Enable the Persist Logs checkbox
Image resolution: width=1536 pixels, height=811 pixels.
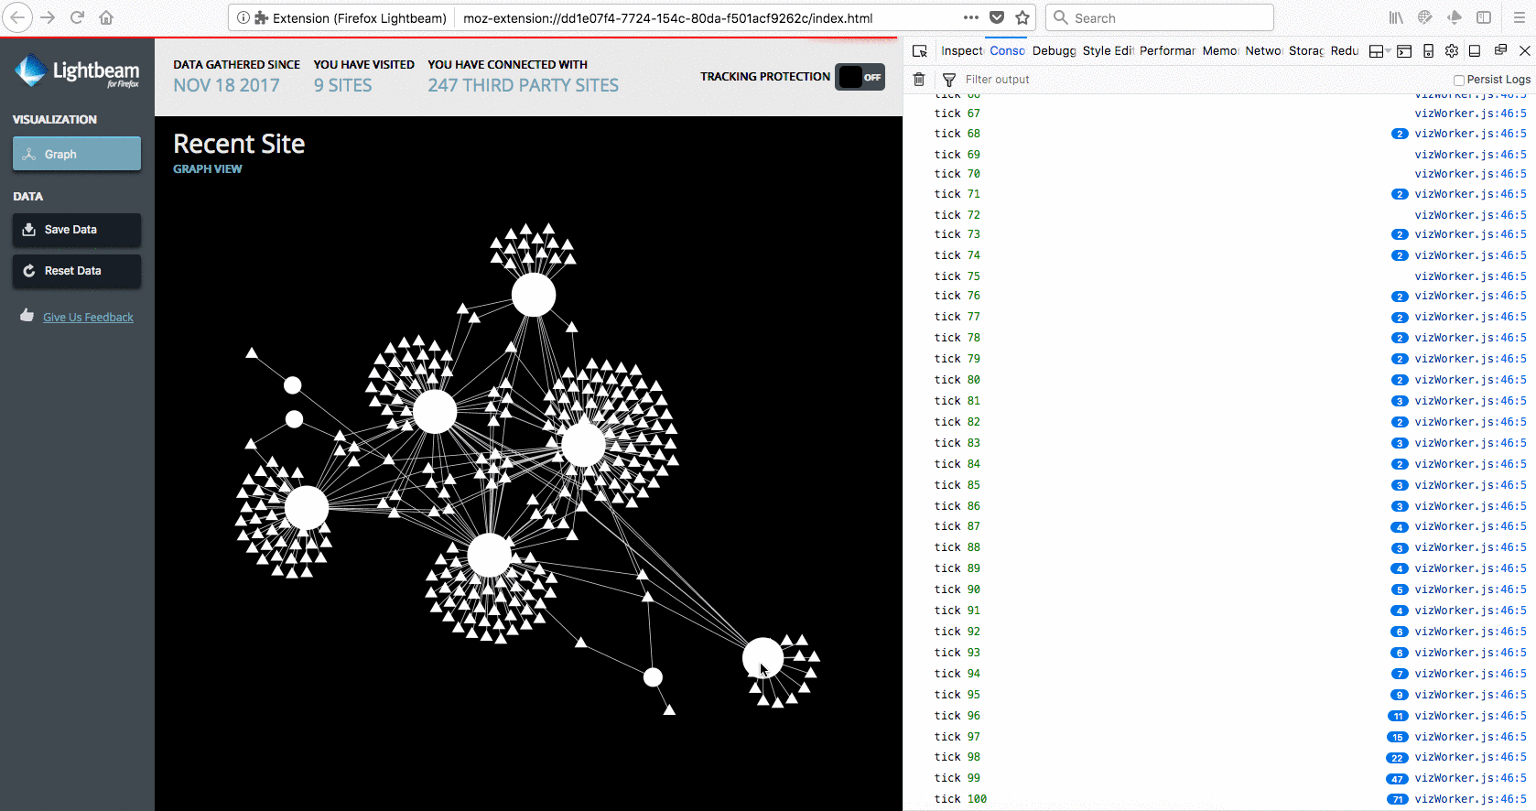(1459, 80)
